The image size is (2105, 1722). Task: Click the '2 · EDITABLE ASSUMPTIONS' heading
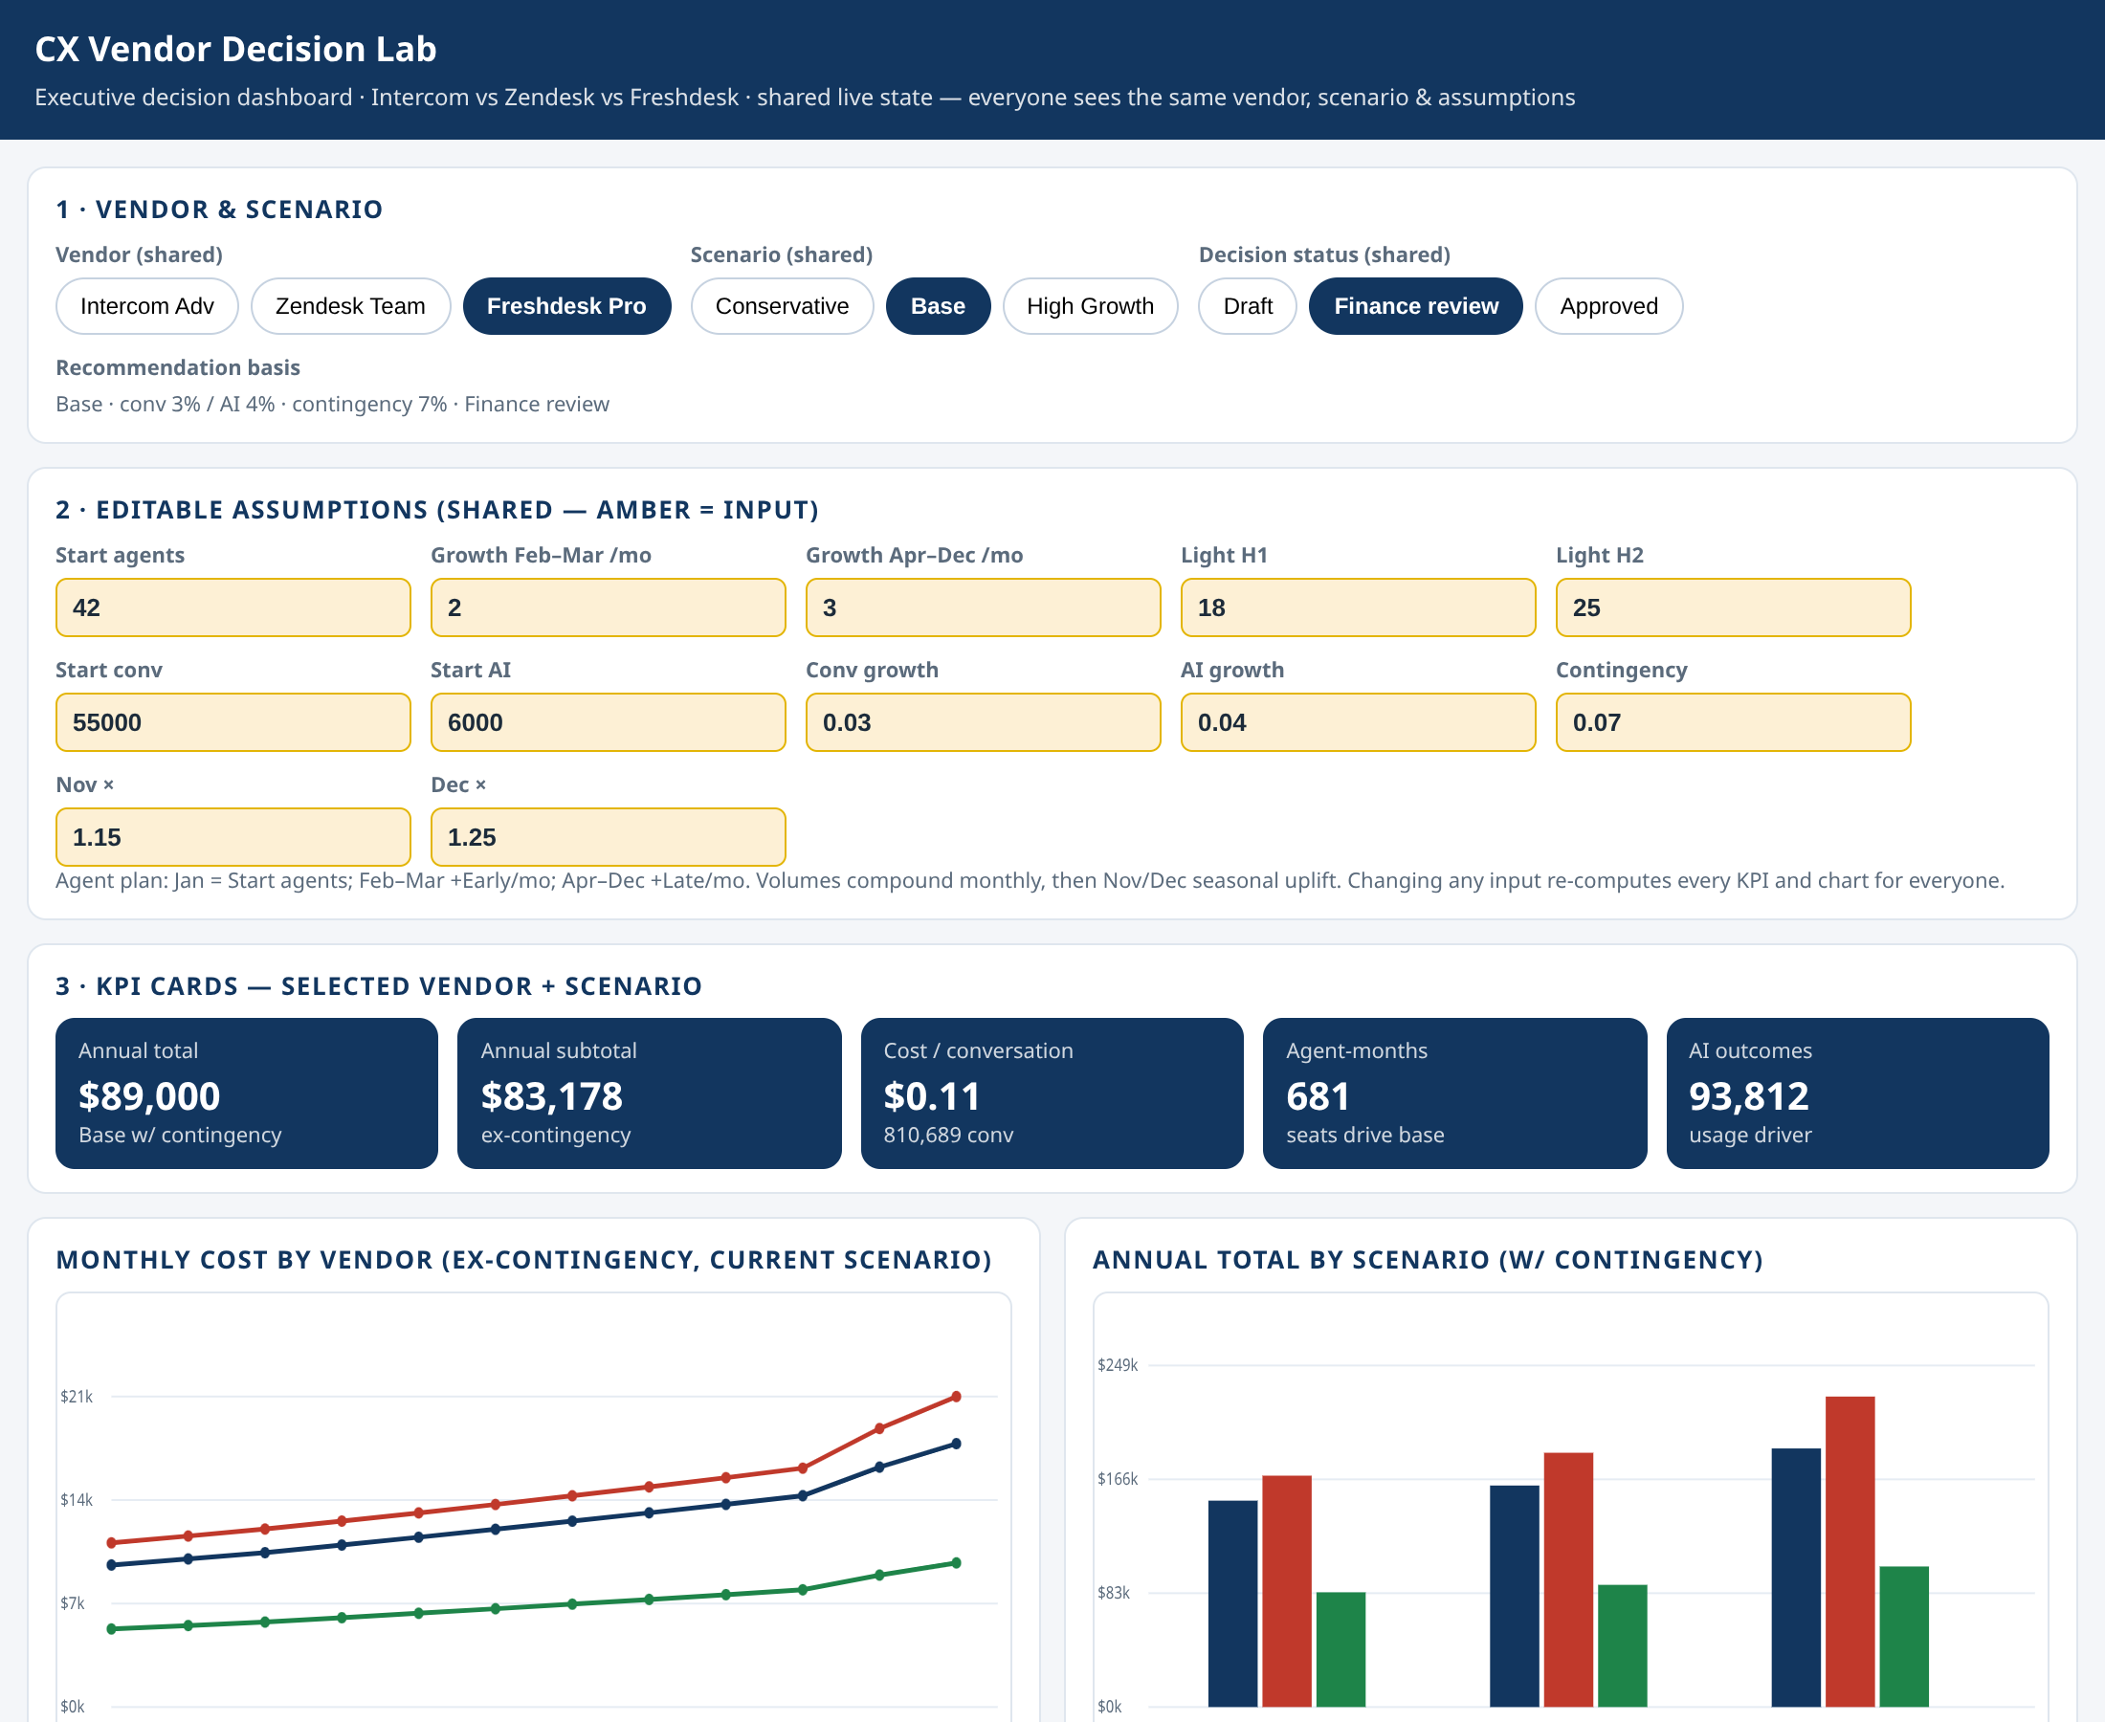[x=437, y=510]
